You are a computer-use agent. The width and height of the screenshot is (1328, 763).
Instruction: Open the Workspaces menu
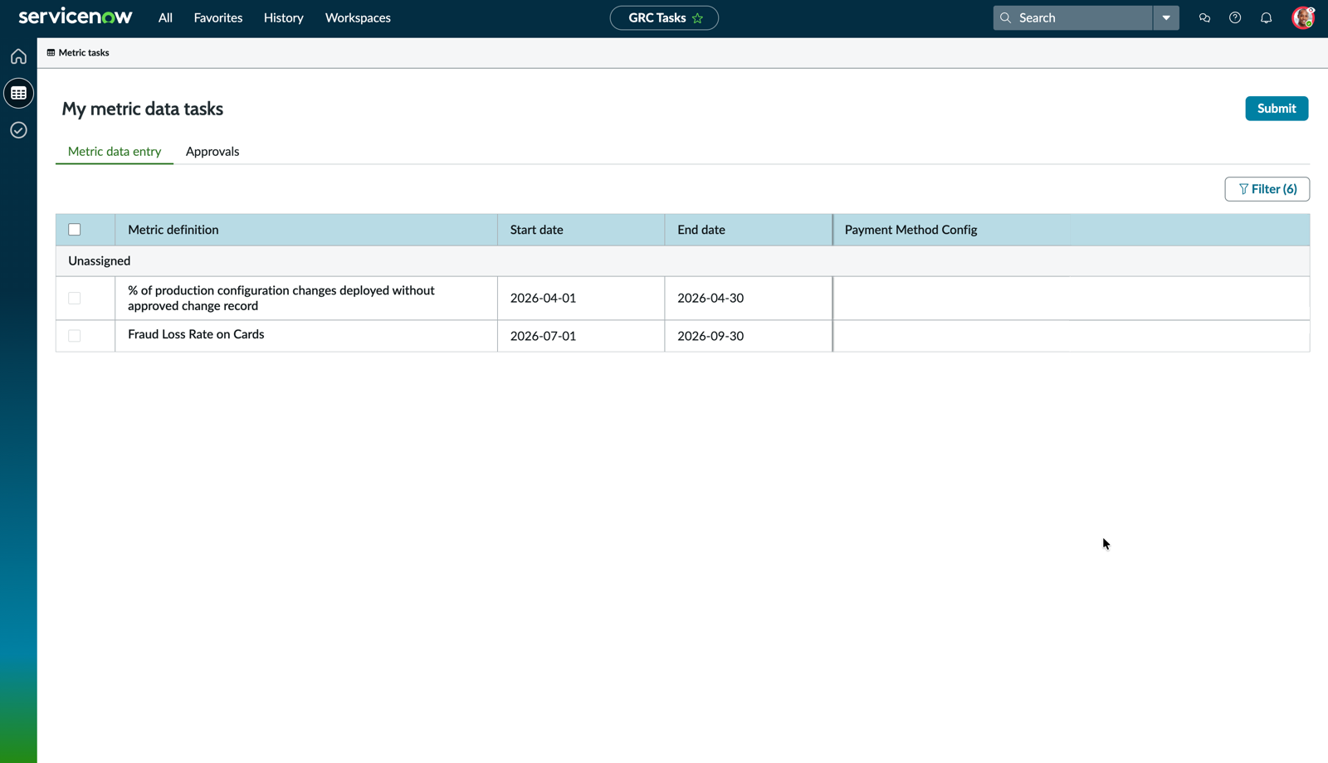click(x=358, y=17)
